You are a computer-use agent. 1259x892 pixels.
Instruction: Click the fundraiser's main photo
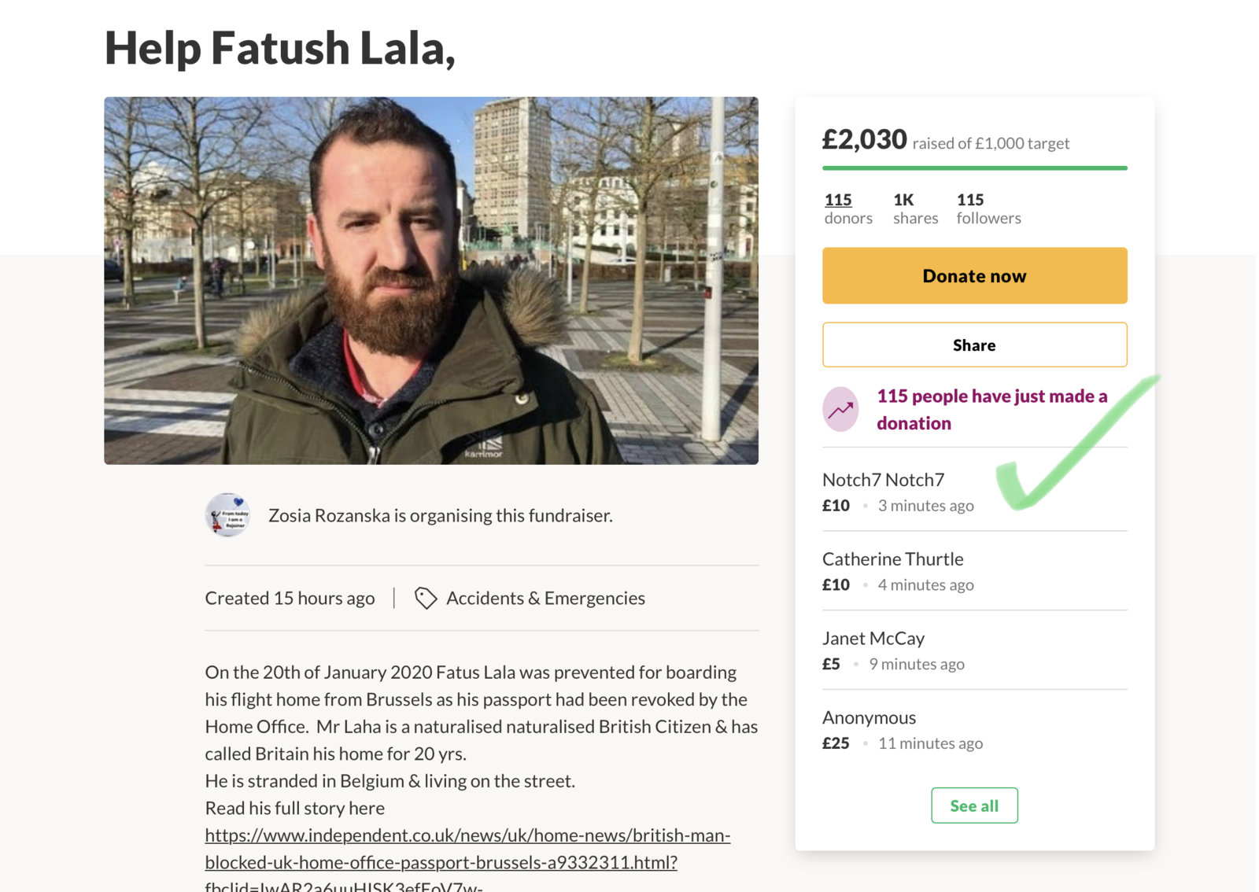[x=431, y=281]
